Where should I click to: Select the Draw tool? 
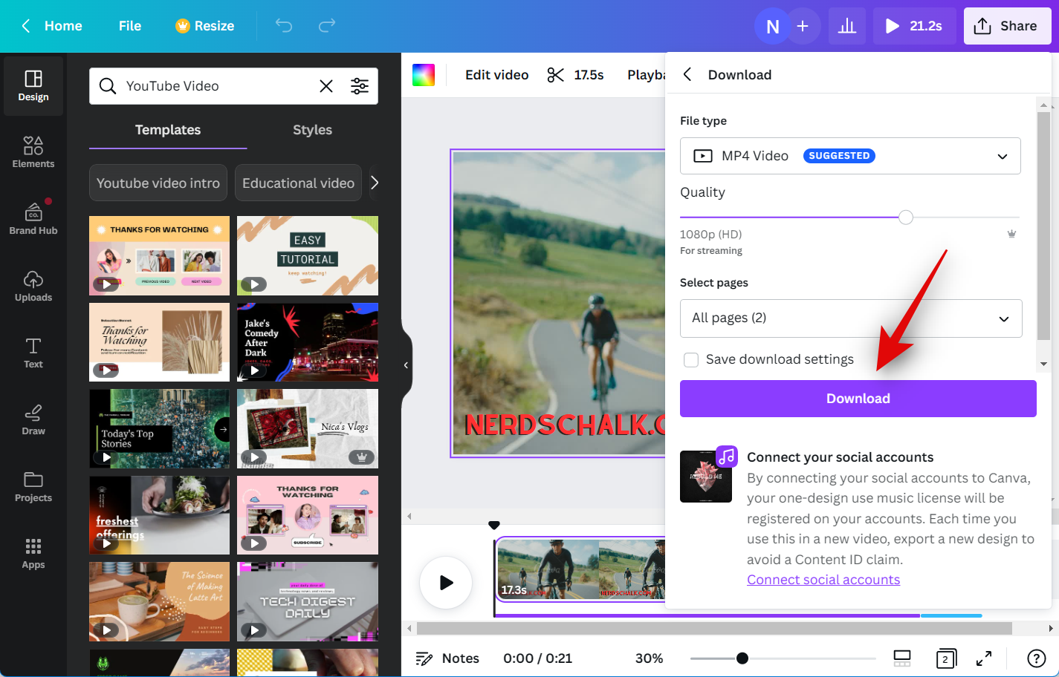pyautogui.click(x=33, y=419)
